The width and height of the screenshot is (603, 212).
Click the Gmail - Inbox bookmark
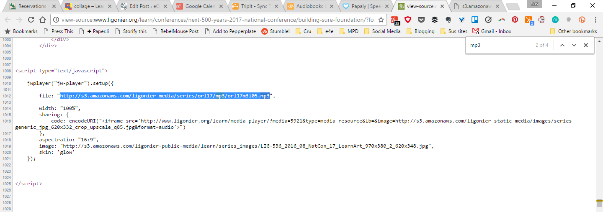(492, 31)
